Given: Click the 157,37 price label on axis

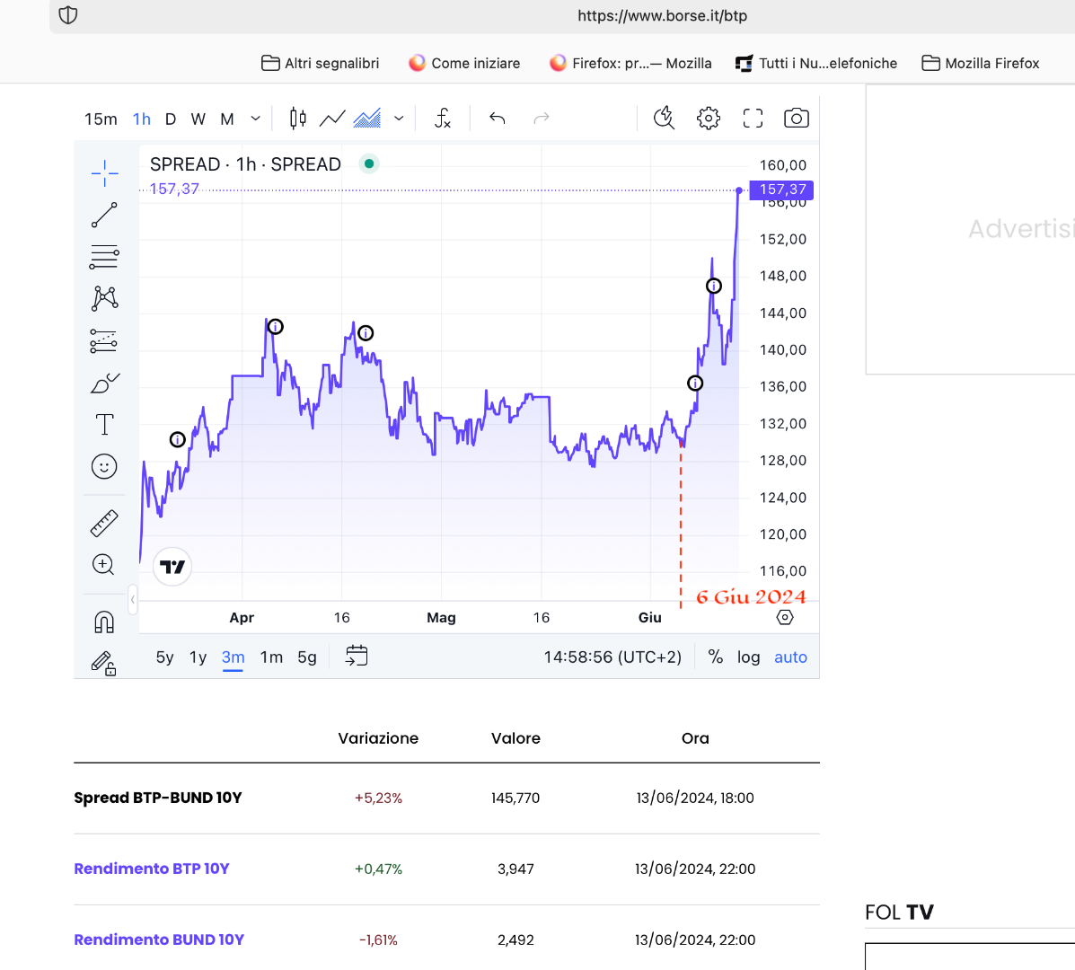Looking at the screenshot, I should [782, 190].
